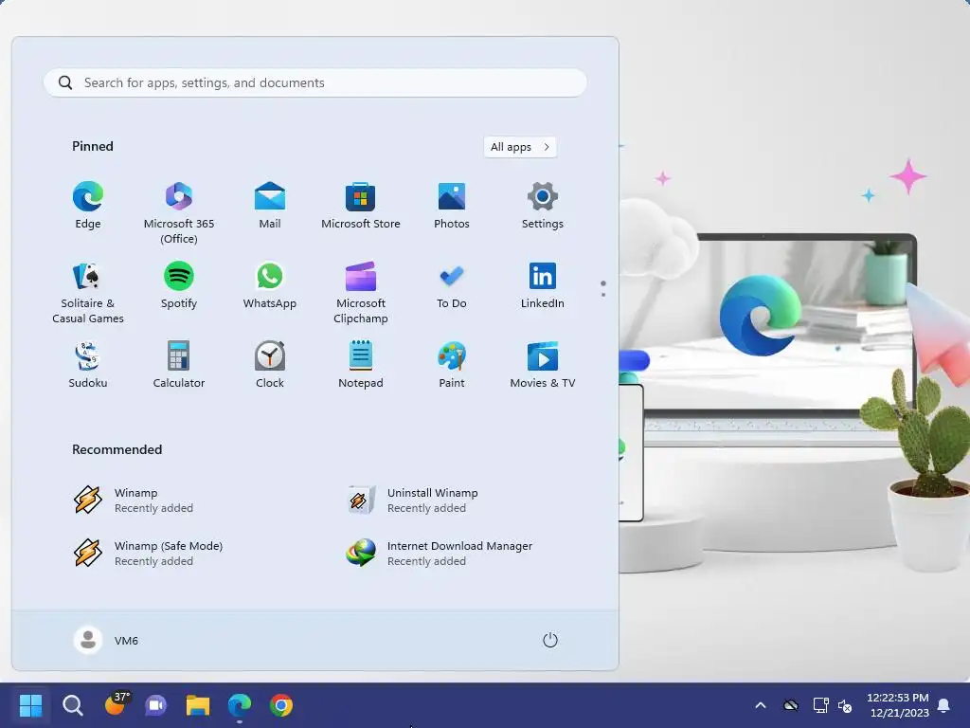
Task: Open Settings gear in pinned apps
Action: coord(543,206)
